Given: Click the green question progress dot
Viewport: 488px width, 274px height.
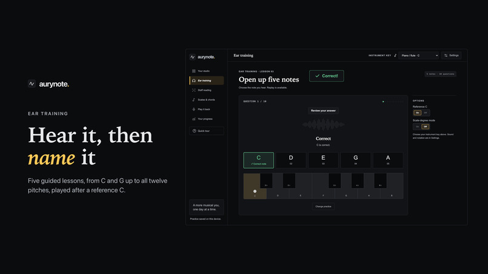Looking at the screenshot, I should tap(383, 102).
